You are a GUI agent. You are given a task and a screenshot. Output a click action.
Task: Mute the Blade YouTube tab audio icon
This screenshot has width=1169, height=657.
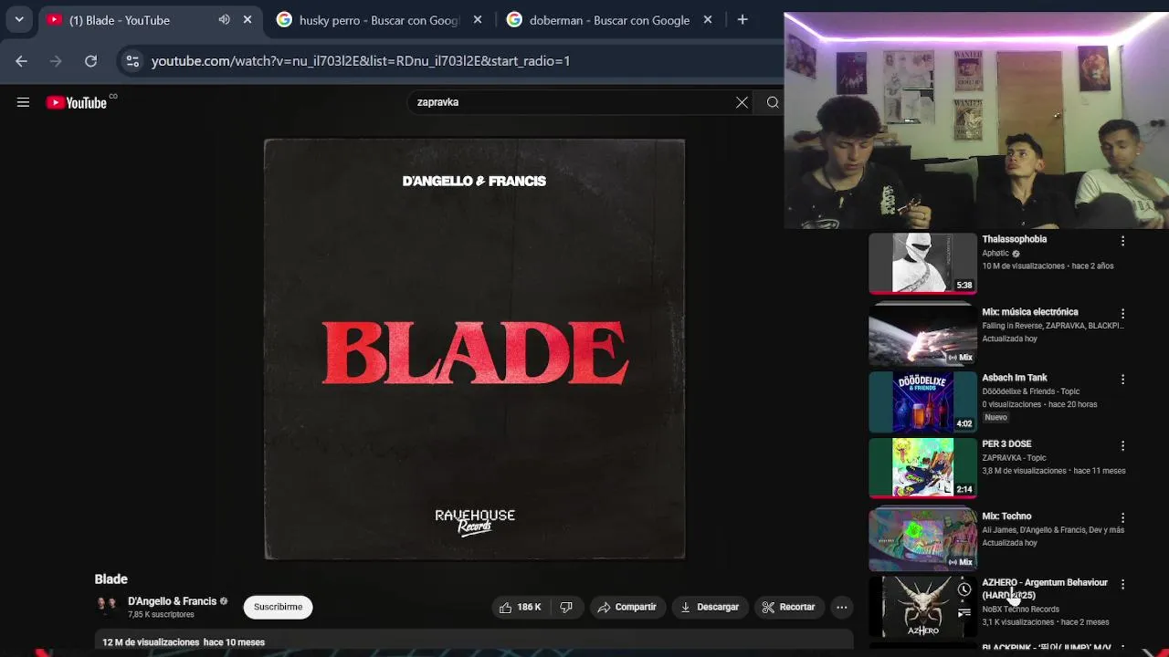(x=224, y=19)
